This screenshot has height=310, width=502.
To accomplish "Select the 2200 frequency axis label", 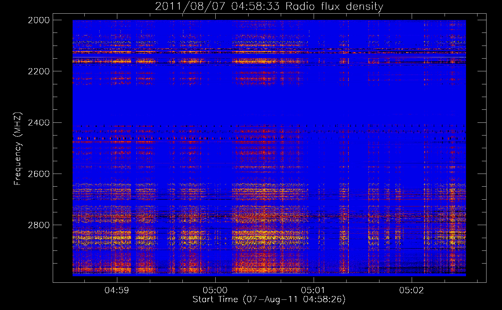I will pos(38,71).
